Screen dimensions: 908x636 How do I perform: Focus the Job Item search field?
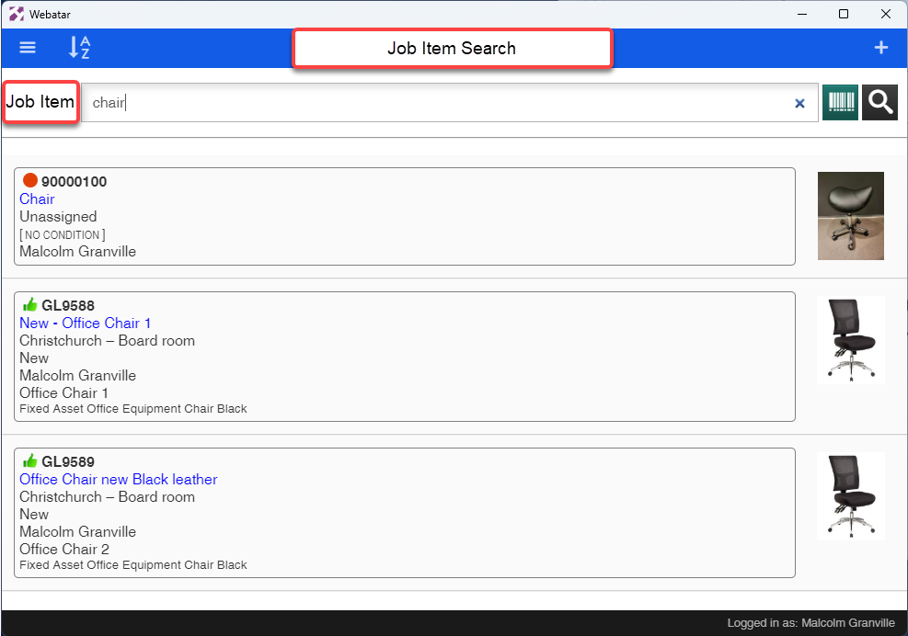449,102
